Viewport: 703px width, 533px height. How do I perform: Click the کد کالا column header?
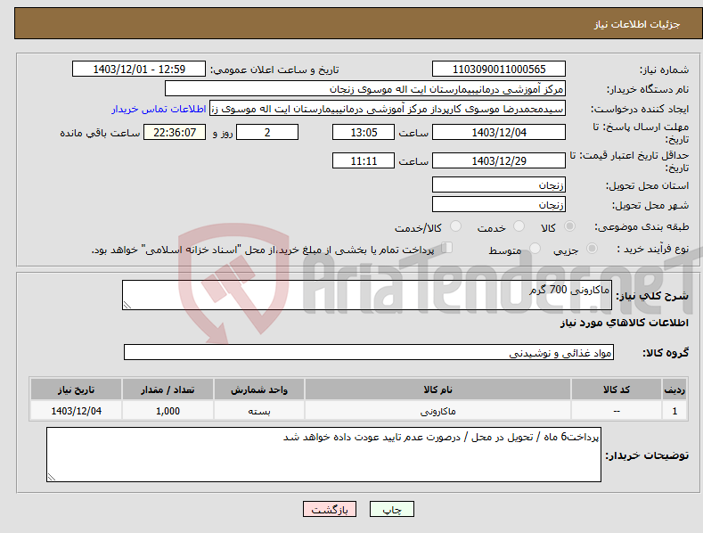617,389
